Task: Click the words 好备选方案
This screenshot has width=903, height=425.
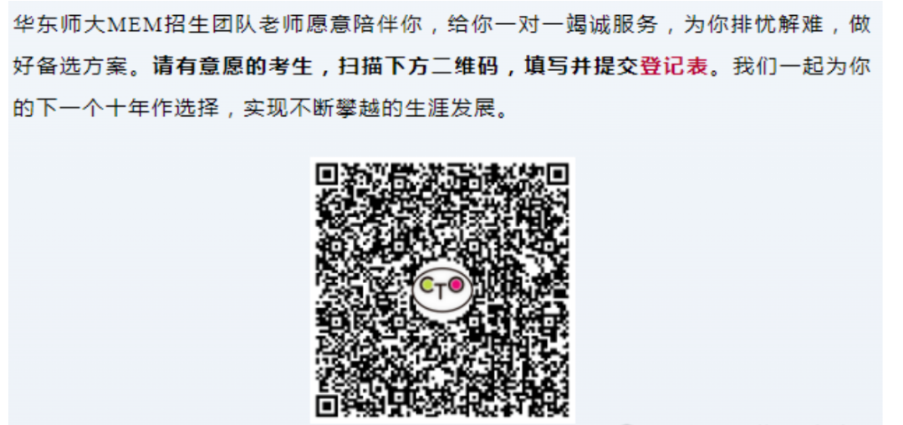Action: tap(69, 67)
